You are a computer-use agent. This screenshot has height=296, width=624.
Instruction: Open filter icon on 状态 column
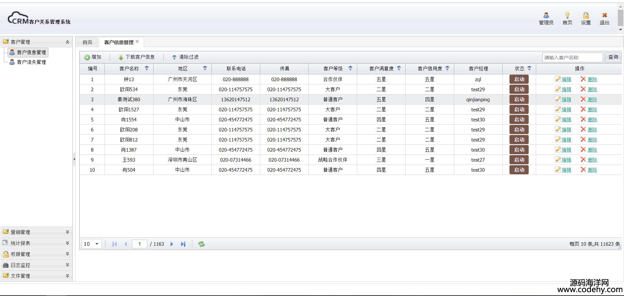tap(529, 68)
